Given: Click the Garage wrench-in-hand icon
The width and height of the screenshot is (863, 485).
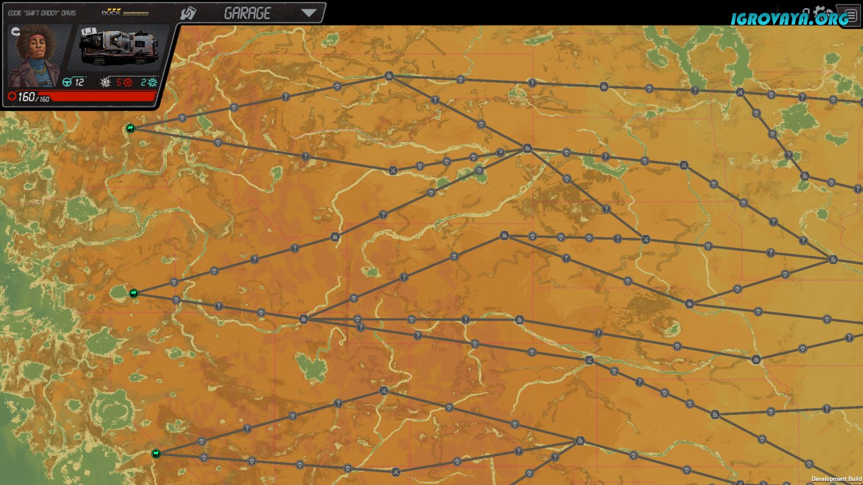Looking at the screenshot, I should coord(188,13).
